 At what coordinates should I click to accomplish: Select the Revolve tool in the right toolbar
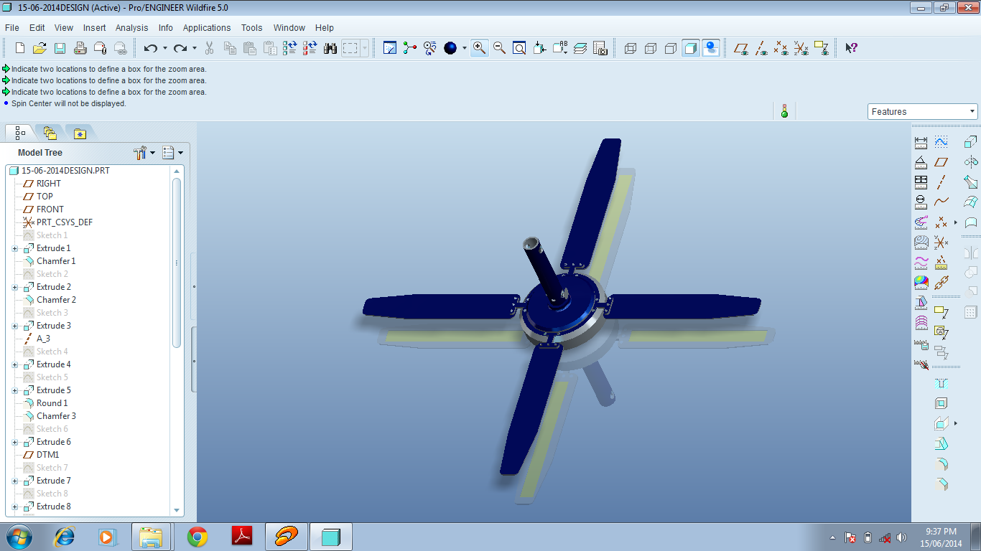[971, 162]
